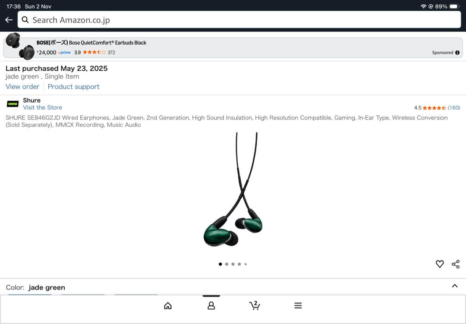Tap the back arrow button
This screenshot has height=324, width=466.
tap(9, 20)
